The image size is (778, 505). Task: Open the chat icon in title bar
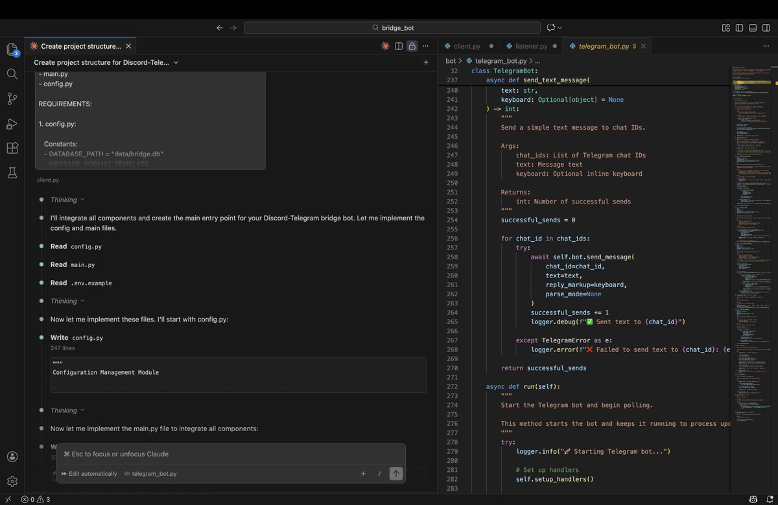pos(550,28)
